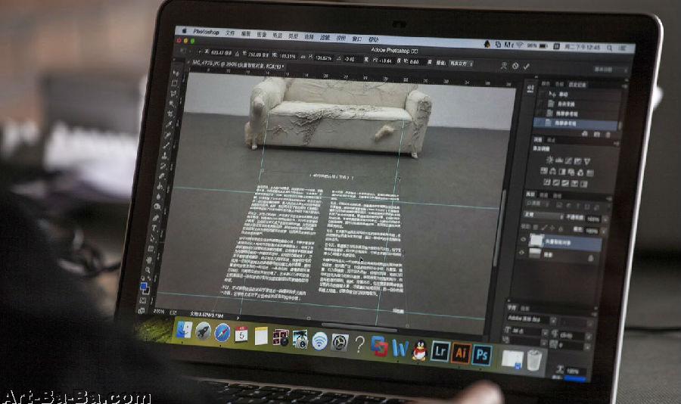Open Spotlight search in the menu bar
The height and width of the screenshot is (404, 681).
(x=609, y=48)
